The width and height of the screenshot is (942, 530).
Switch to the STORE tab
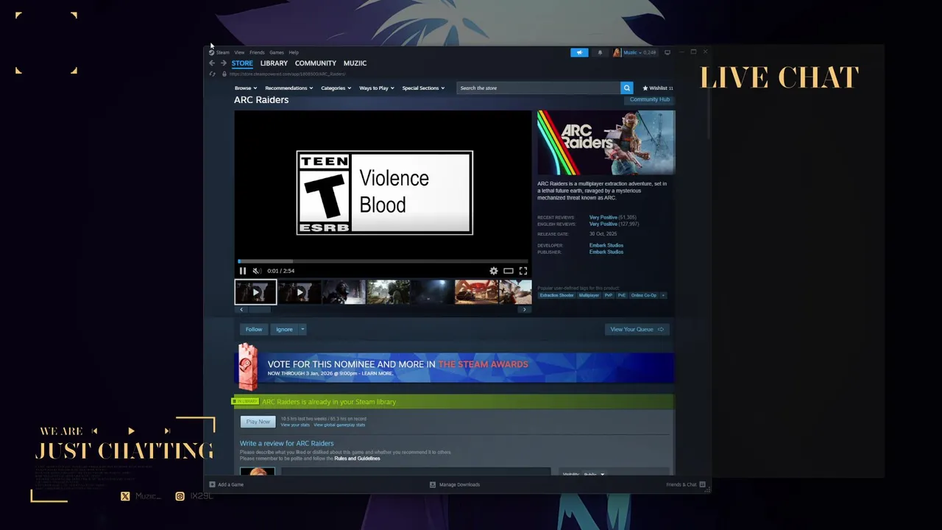[x=242, y=63]
